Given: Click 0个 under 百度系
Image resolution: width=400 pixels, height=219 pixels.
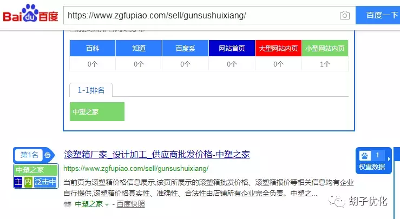Looking at the screenshot, I should (185, 64).
